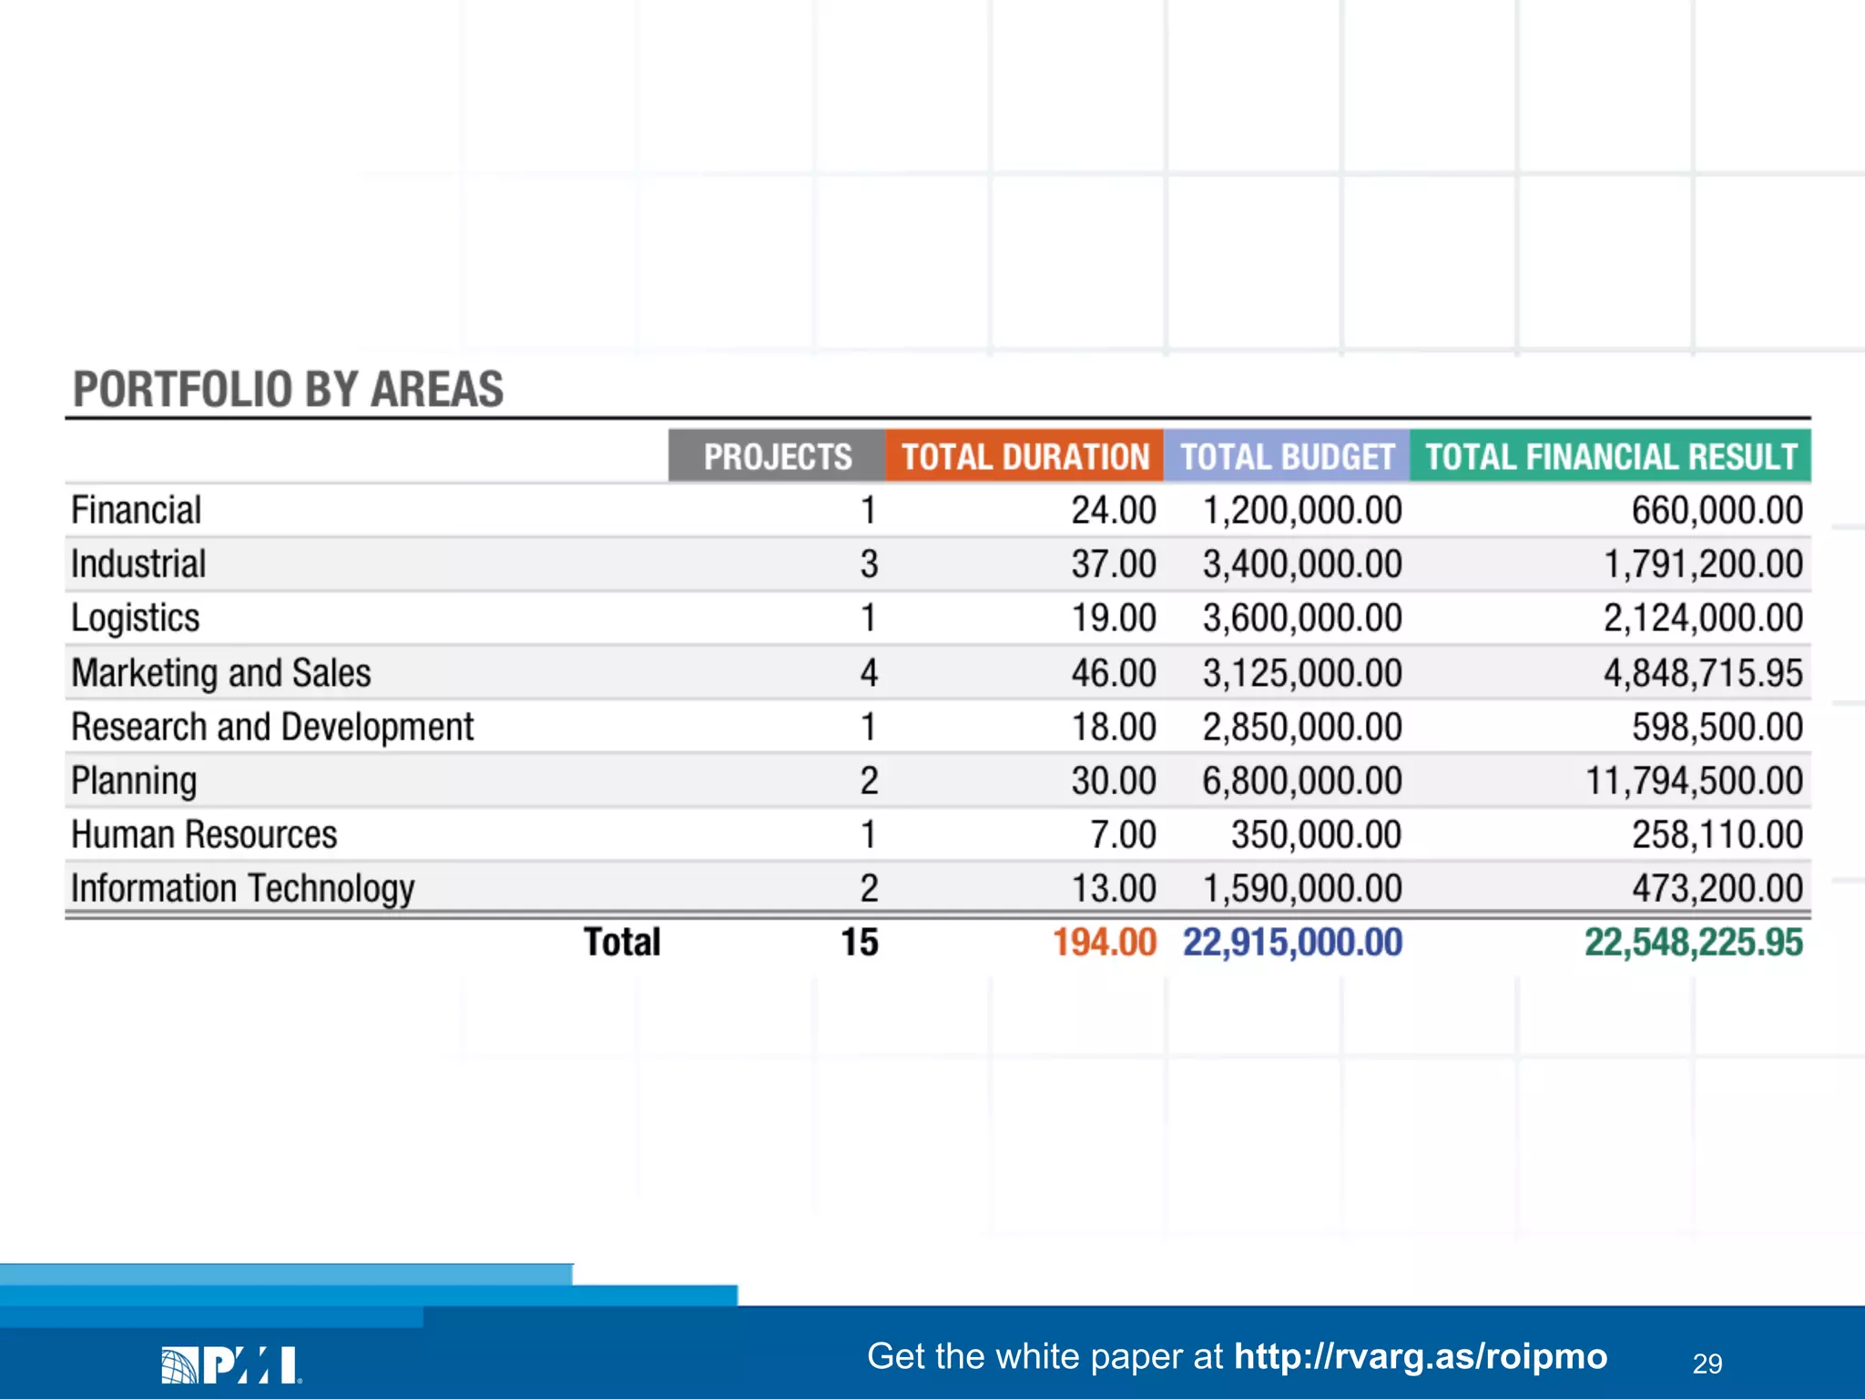The image size is (1865, 1399).
Task: Select the Marketing and Sales row
Action: click(221, 673)
